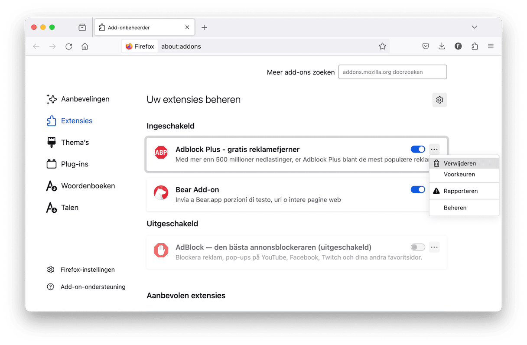Open Add-on-ondersteuning link
This screenshot has width=527, height=345.
point(86,287)
